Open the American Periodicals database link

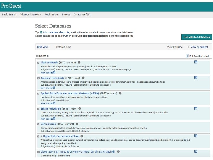[52, 78]
